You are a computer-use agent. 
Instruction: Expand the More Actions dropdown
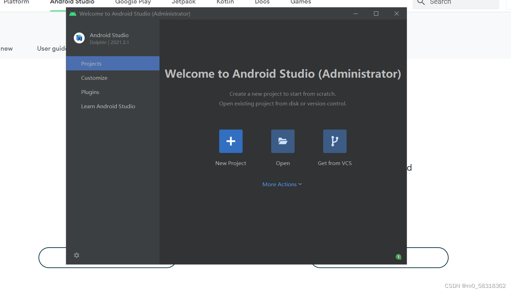point(282,184)
